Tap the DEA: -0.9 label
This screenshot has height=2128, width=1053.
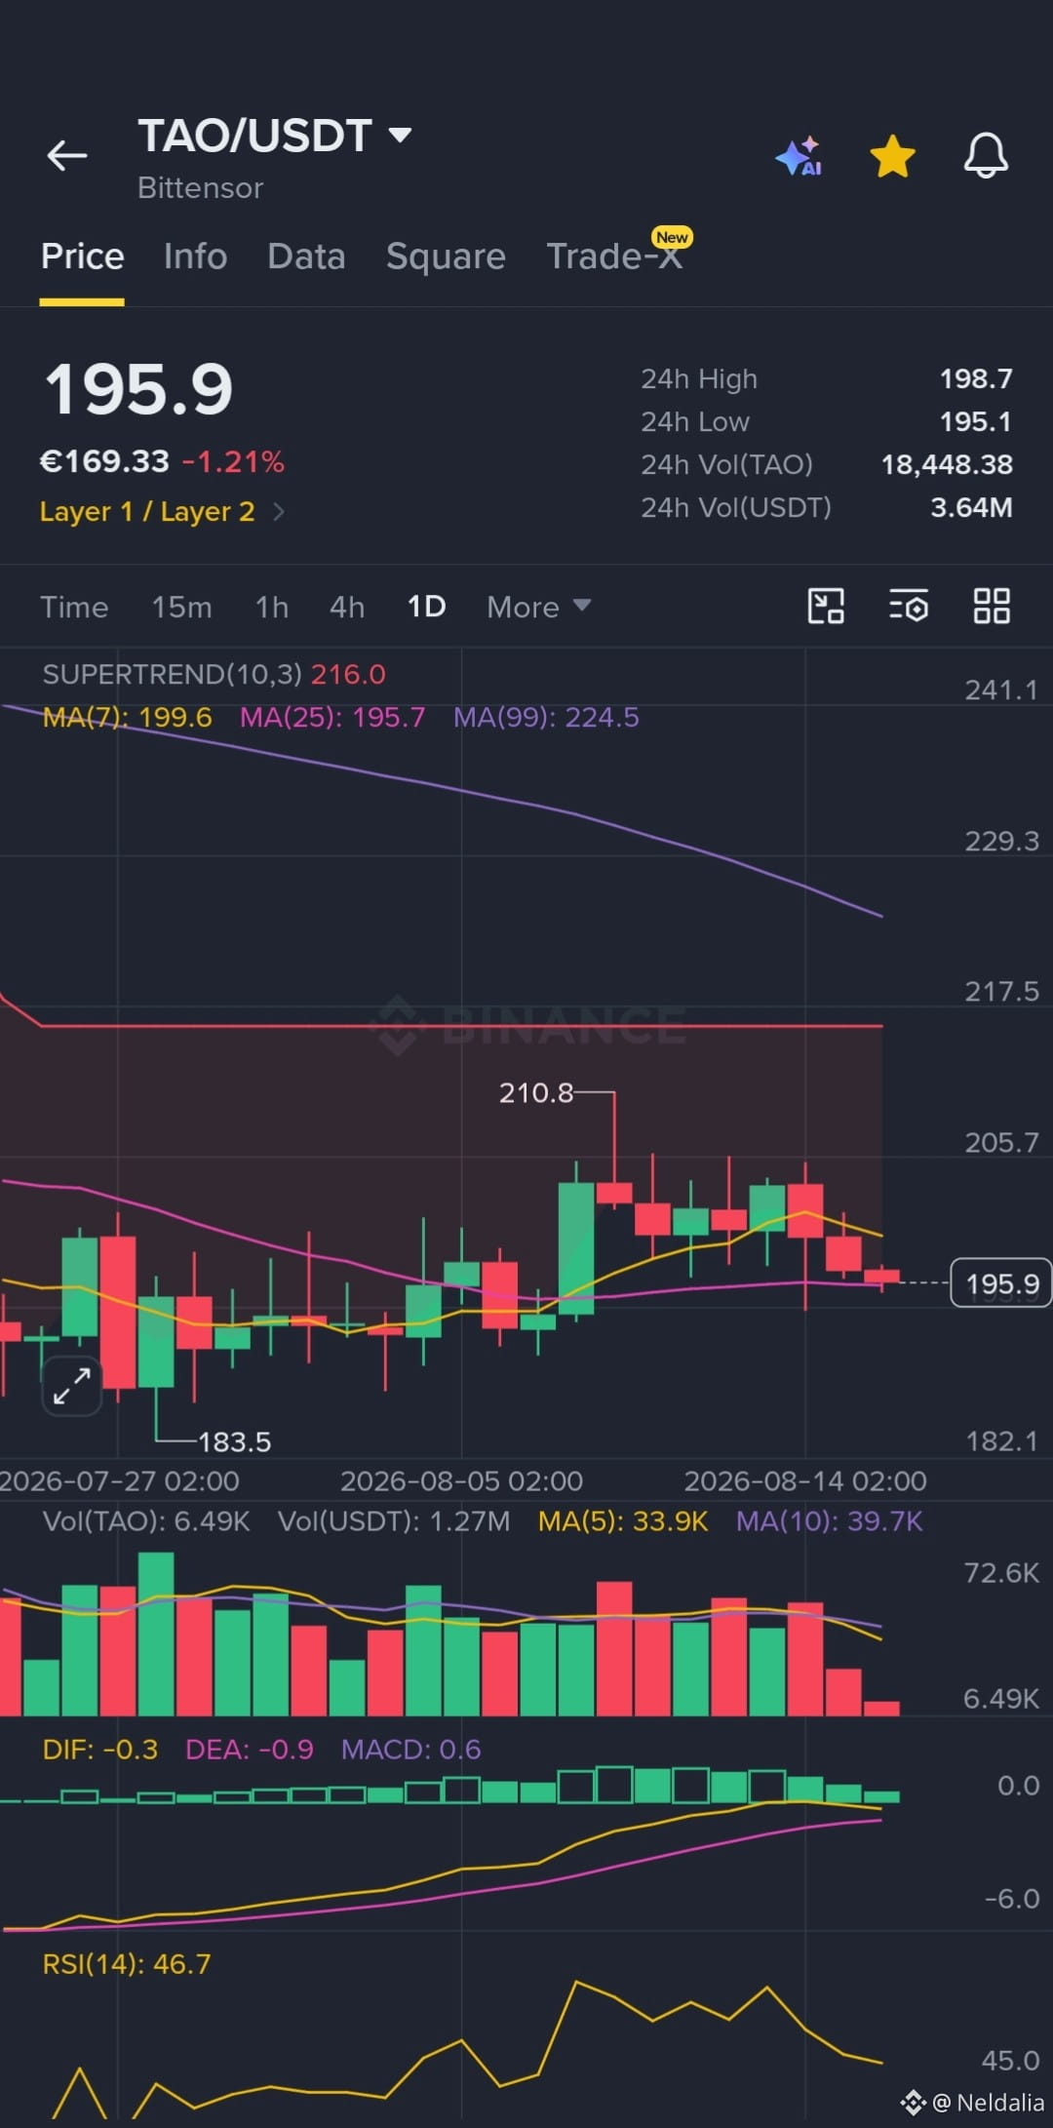coord(250,1750)
